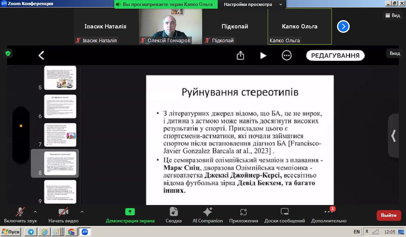Open Доски сообщений whiteboards
Viewport: 406px width, 237px height.
pos(285,215)
